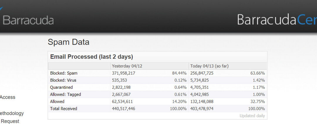
Task: Open the partially visible Access sidebar link
Action: point(8,97)
